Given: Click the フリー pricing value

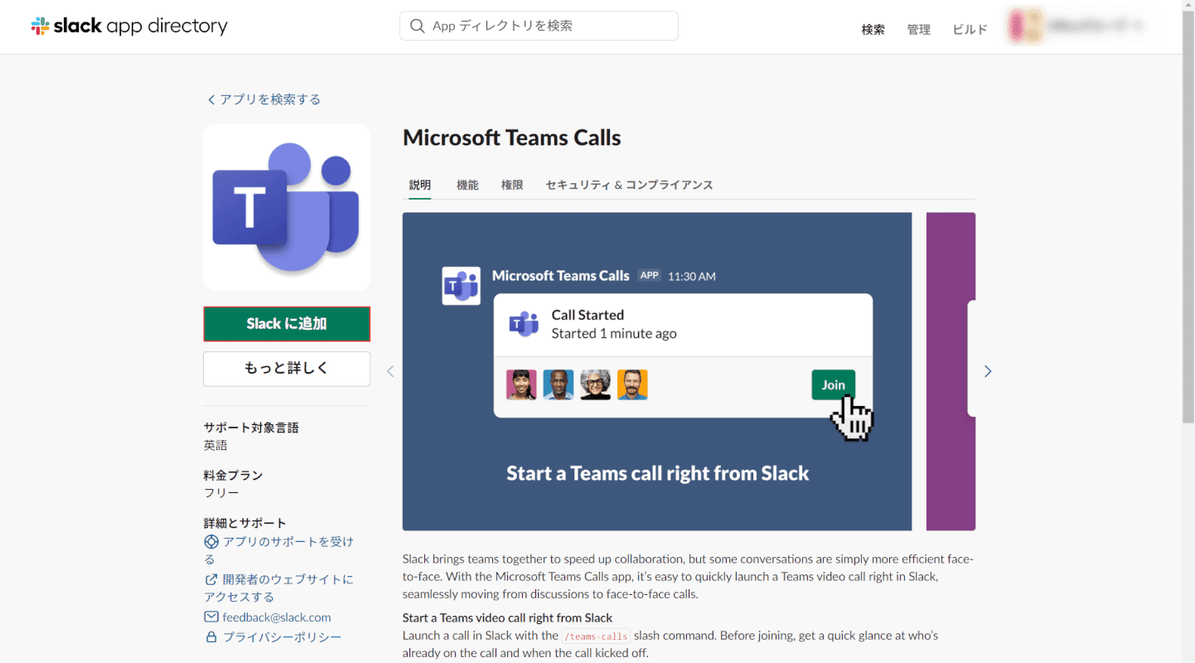Looking at the screenshot, I should (x=221, y=493).
